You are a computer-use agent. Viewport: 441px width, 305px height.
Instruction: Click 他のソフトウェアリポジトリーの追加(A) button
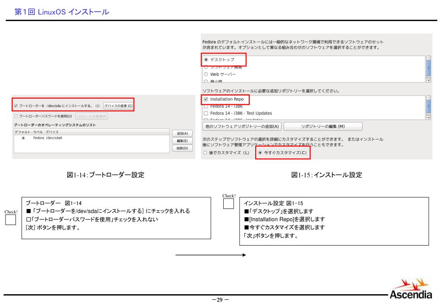(242, 127)
